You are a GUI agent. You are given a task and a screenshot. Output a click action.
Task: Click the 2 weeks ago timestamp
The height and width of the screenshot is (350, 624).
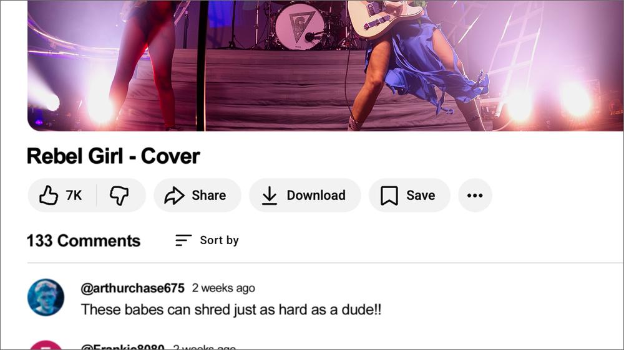pyautogui.click(x=223, y=288)
